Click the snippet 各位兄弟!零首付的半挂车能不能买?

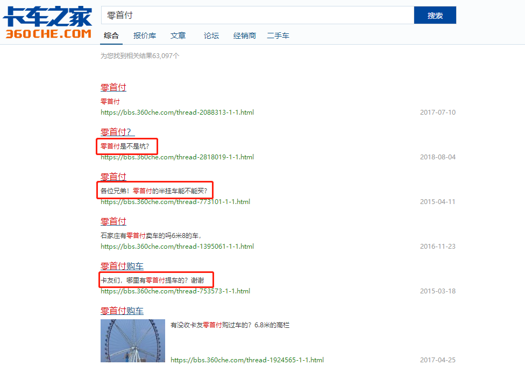154,191
